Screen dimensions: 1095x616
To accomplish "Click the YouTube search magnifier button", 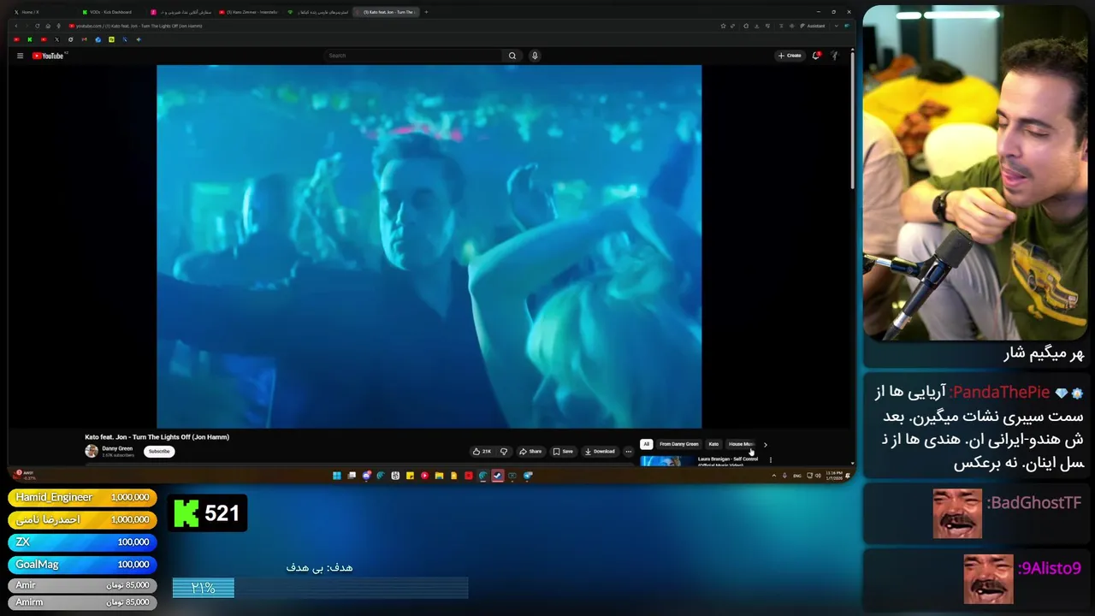I will tap(512, 56).
